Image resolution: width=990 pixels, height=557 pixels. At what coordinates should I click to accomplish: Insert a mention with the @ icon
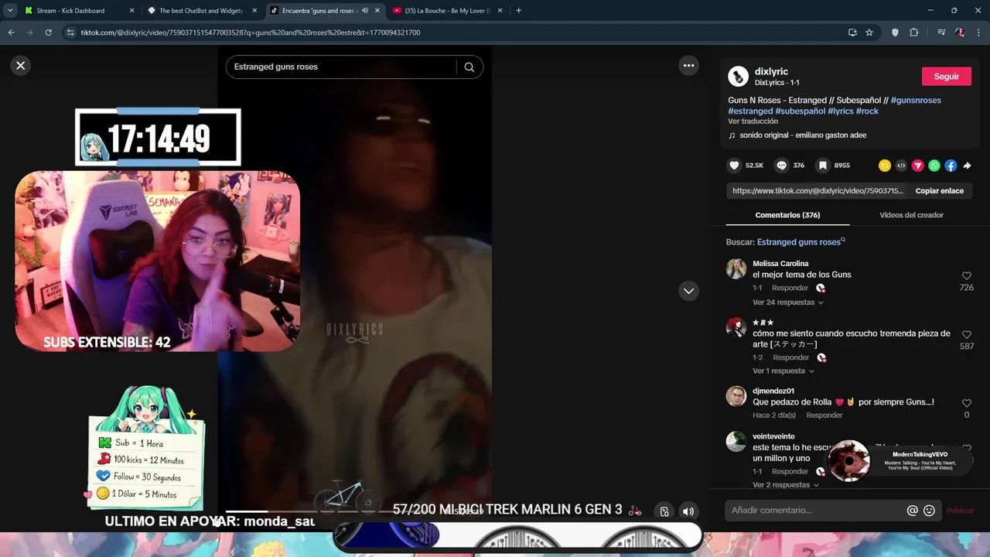tap(913, 511)
